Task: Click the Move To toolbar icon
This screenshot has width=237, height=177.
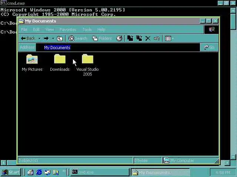Action: click(130, 38)
